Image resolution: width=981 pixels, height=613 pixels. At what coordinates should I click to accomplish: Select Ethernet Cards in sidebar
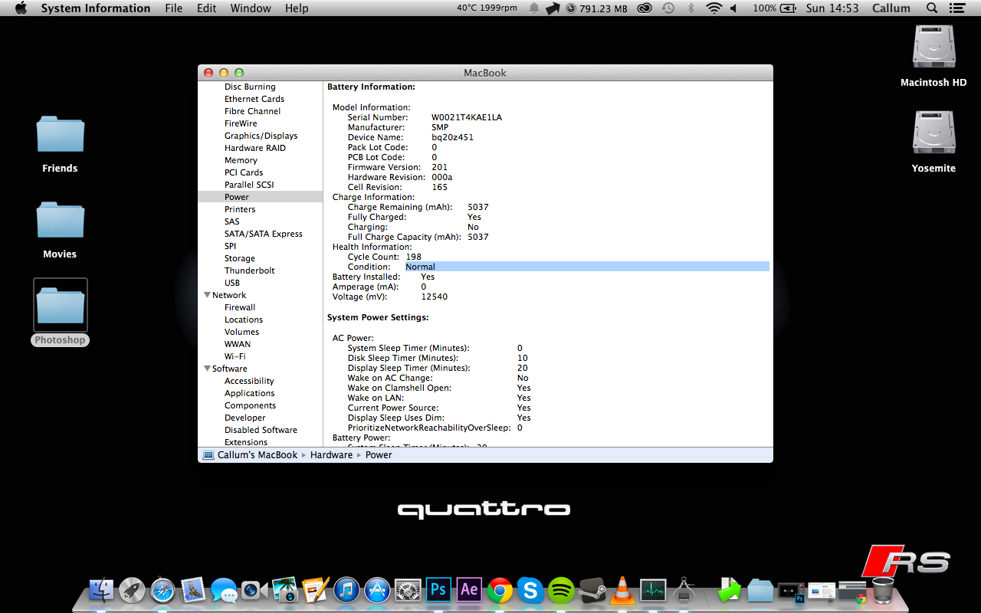click(254, 99)
